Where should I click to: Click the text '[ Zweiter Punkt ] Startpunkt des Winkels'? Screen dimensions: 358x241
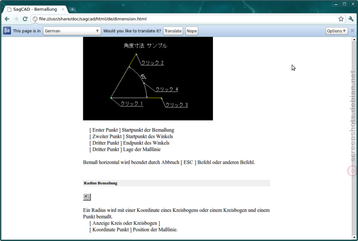pos(131,136)
